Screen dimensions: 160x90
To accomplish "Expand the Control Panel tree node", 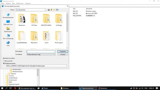I will pyautogui.click(x=5, y=78).
